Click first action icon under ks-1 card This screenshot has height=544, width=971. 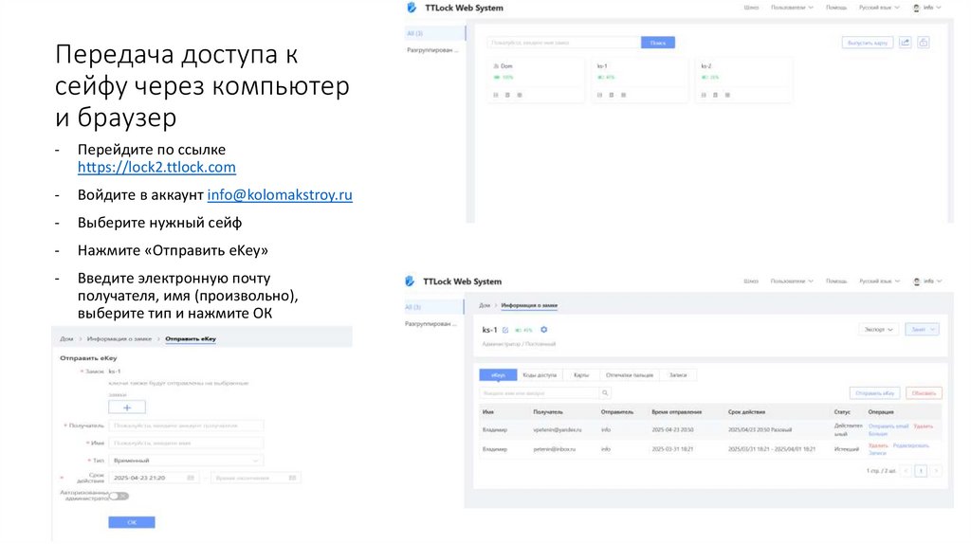click(x=599, y=95)
